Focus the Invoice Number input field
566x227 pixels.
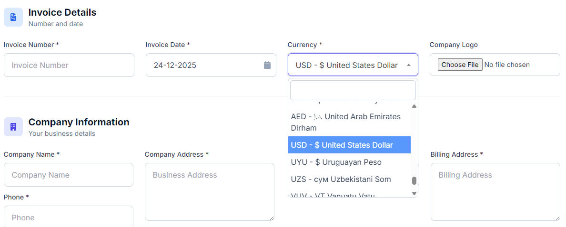click(x=69, y=65)
